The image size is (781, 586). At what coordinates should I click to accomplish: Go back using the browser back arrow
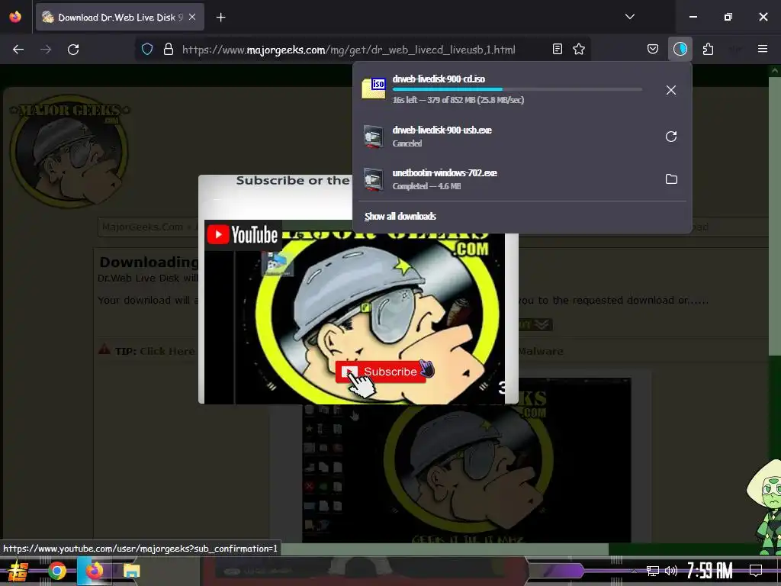[x=18, y=50]
